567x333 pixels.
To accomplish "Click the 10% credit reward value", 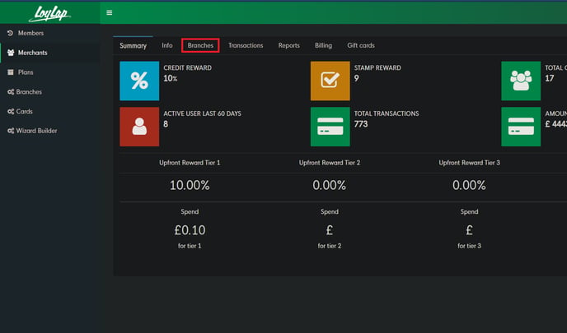I will [x=170, y=78].
